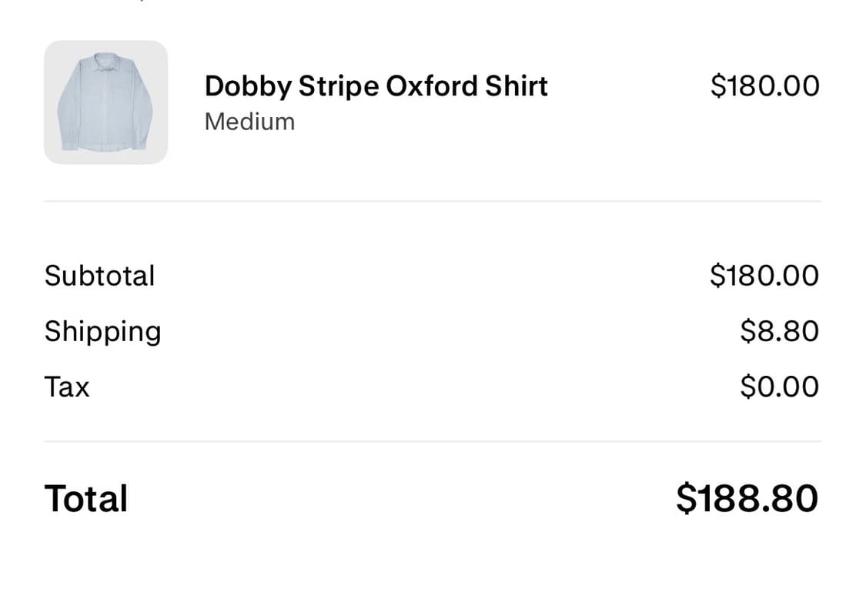This screenshot has width=866, height=596.
Task: Click the $8.80 shipping cost
Action: pyautogui.click(x=779, y=331)
